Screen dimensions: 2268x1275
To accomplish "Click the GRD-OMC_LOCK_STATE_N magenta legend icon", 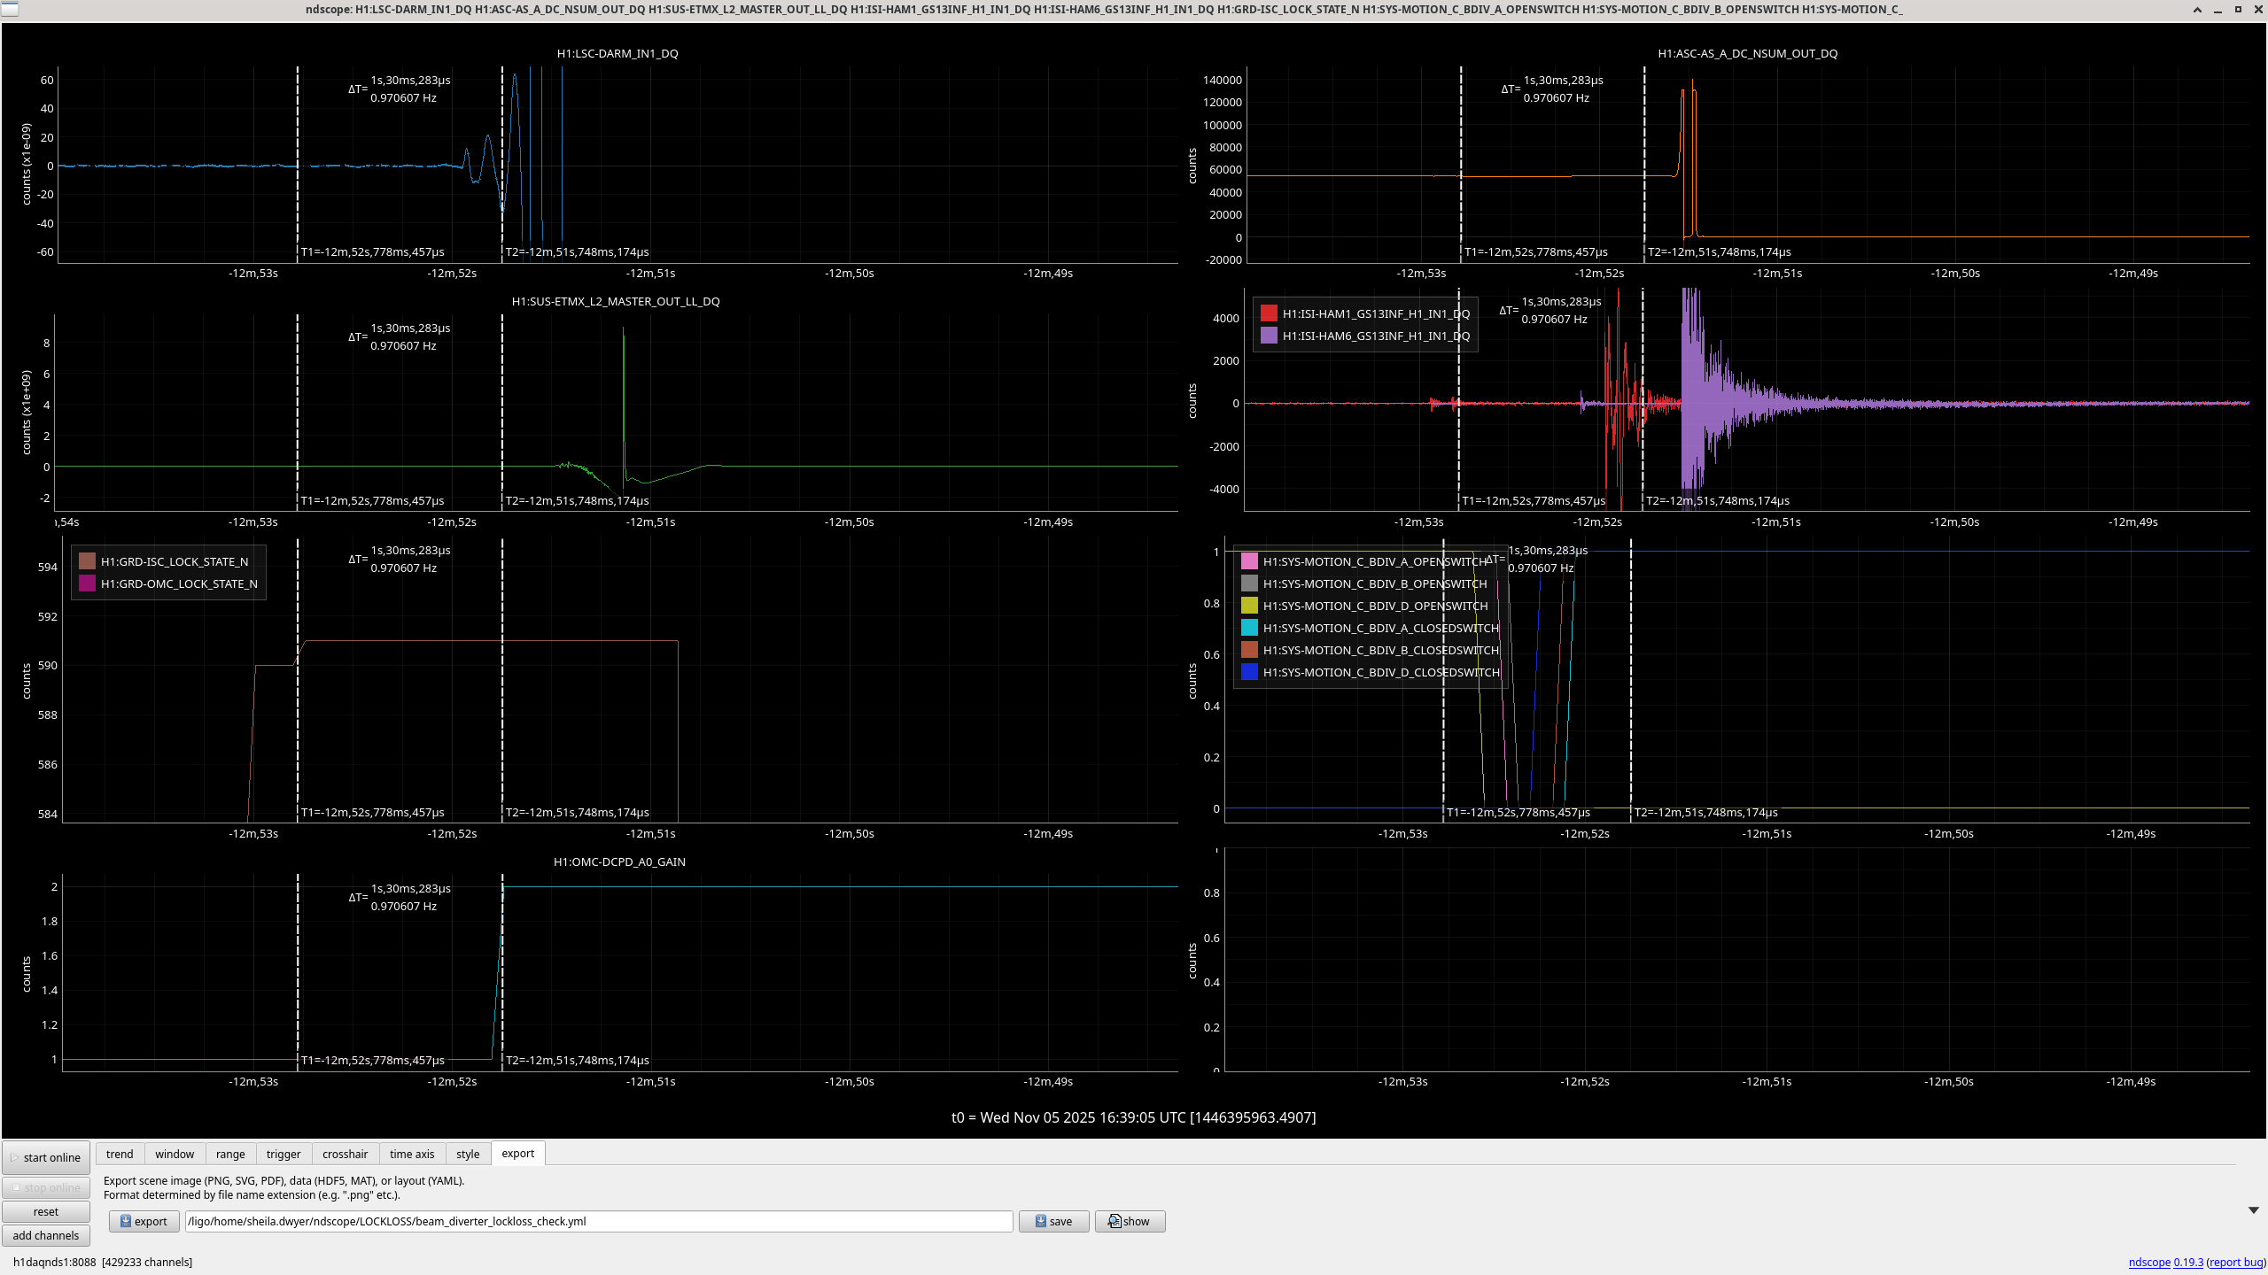I will tap(87, 583).
